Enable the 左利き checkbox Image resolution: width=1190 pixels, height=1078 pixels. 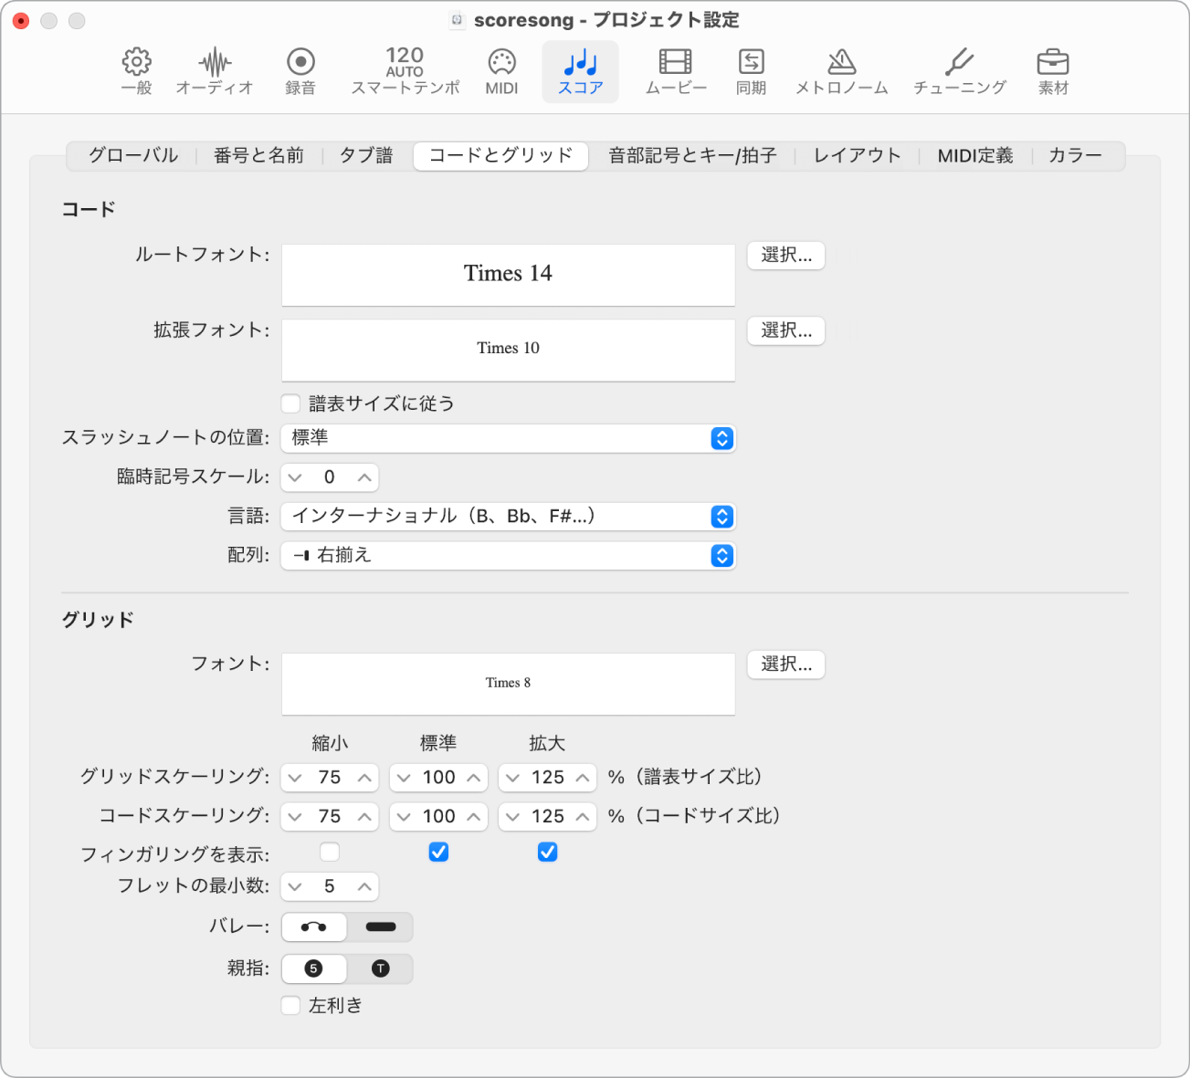(x=290, y=1004)
